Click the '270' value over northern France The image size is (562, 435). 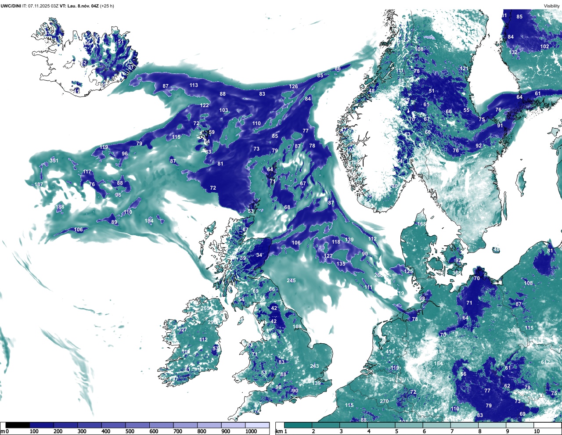tap(384, 401)
